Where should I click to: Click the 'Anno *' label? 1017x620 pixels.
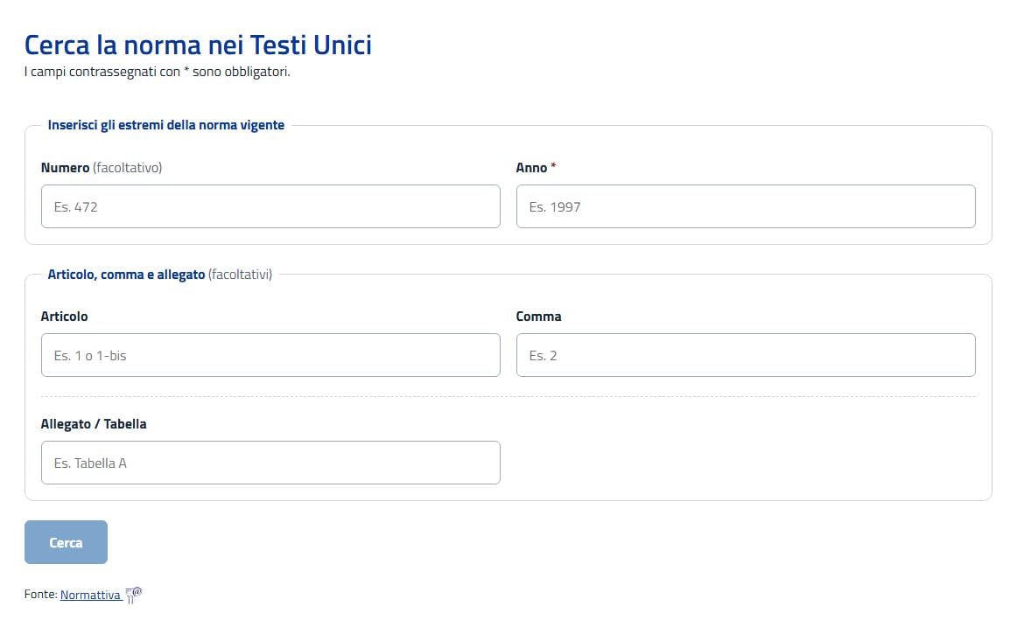tap(536, 168)
